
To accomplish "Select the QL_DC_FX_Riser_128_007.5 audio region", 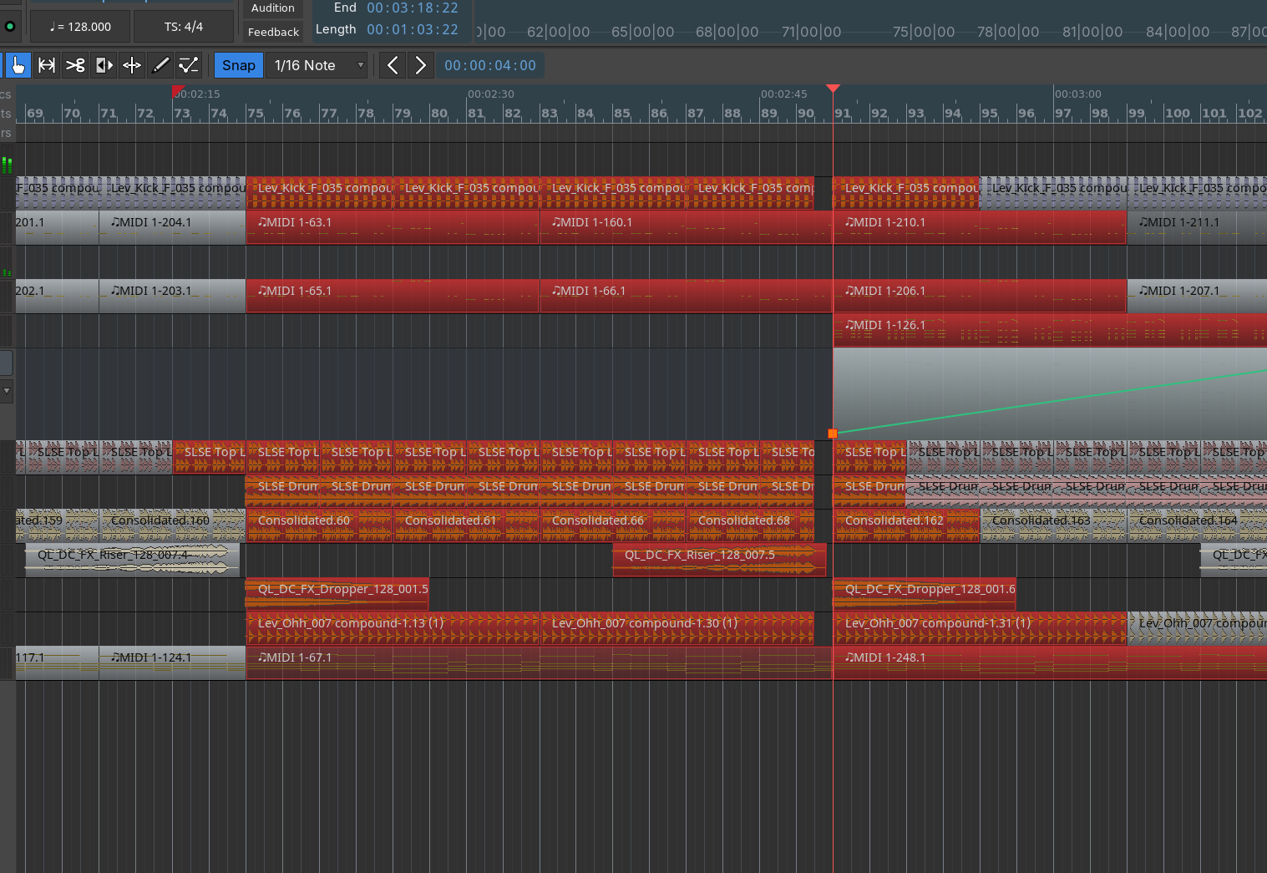I will coord(718,560).
